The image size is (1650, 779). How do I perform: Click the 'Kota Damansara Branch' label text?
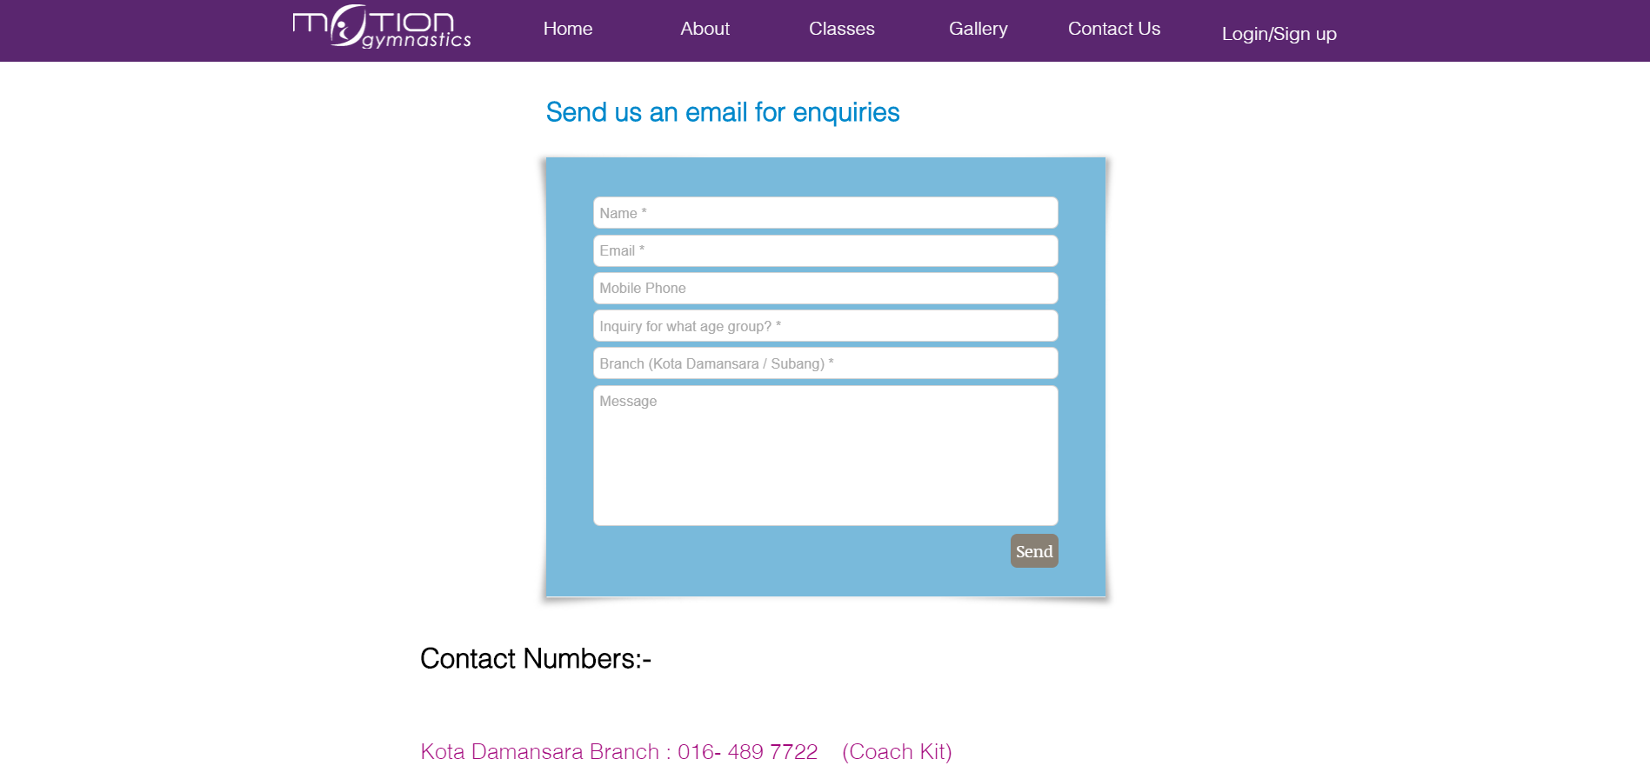point(539,752)
